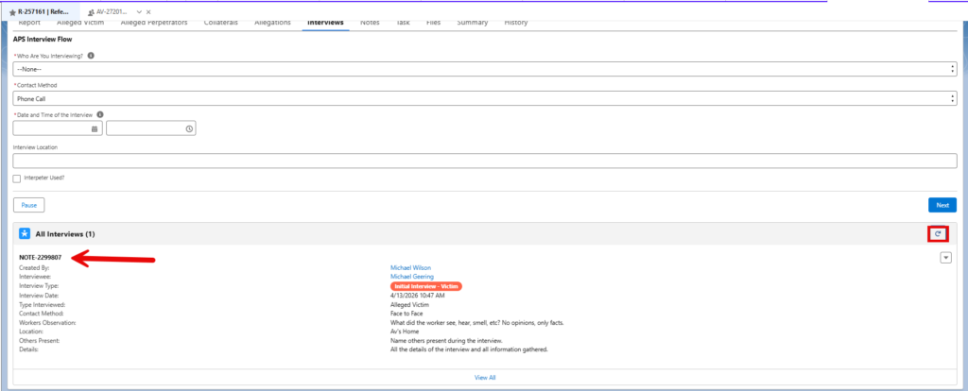Click star icon on R-257161 tab
Viewport: 968px width, 391px height.
(x=12, y=11)
